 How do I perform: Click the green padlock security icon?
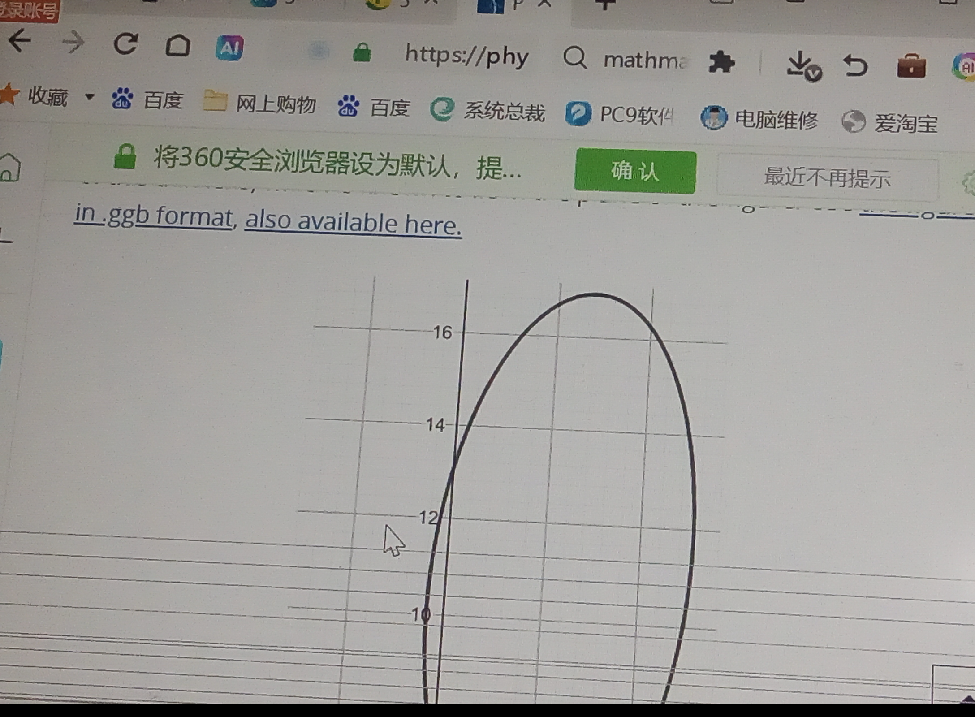(x=362, y=53)
